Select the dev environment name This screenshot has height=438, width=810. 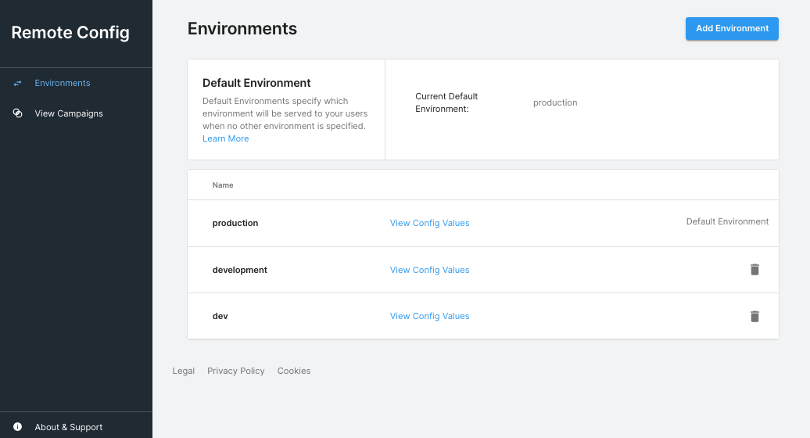(x=220, y=316)
